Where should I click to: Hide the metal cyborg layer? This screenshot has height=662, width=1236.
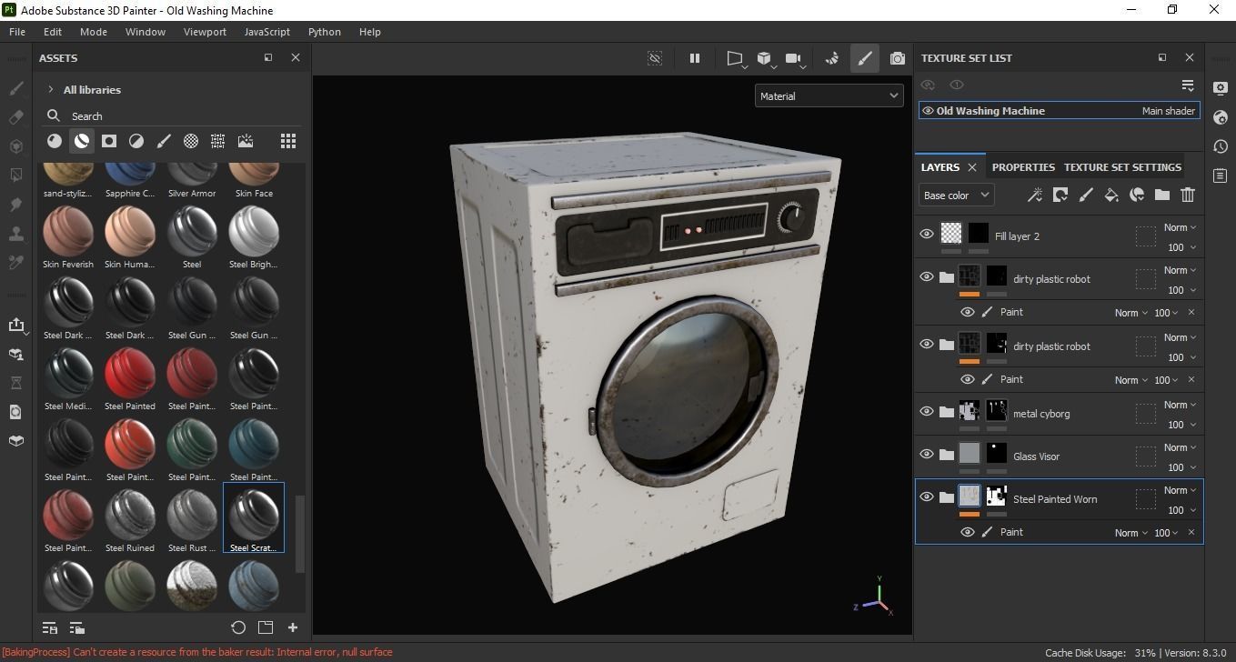[x=927, y=411]
